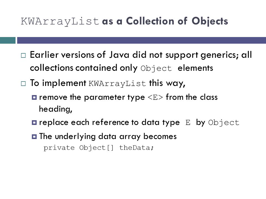Click "KWArrayList" in the second bullet
The height and width of the screenshot is (199, 266).
117,83
